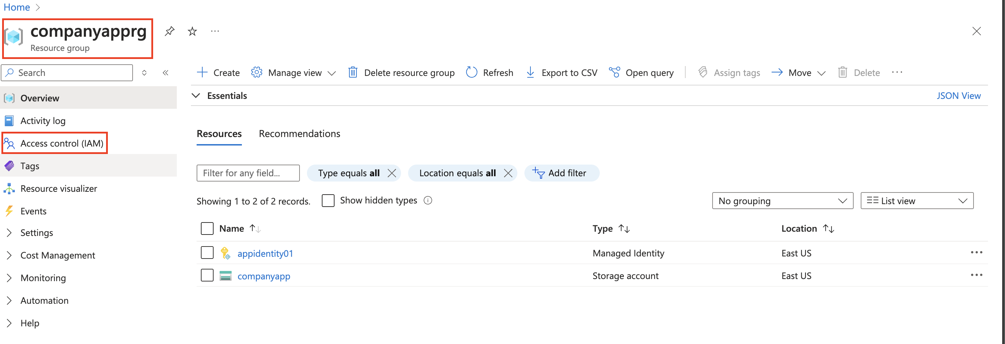Open more options for appidentity01 row
Image resolution: width=1005 pixels, height=344 pixels.
(x=976, y=253)
